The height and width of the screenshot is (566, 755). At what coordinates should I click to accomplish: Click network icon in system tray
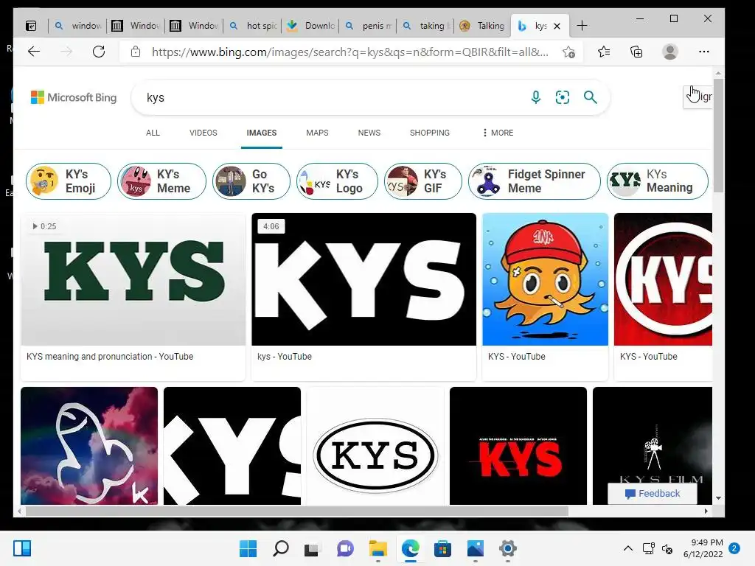(648, 548)
